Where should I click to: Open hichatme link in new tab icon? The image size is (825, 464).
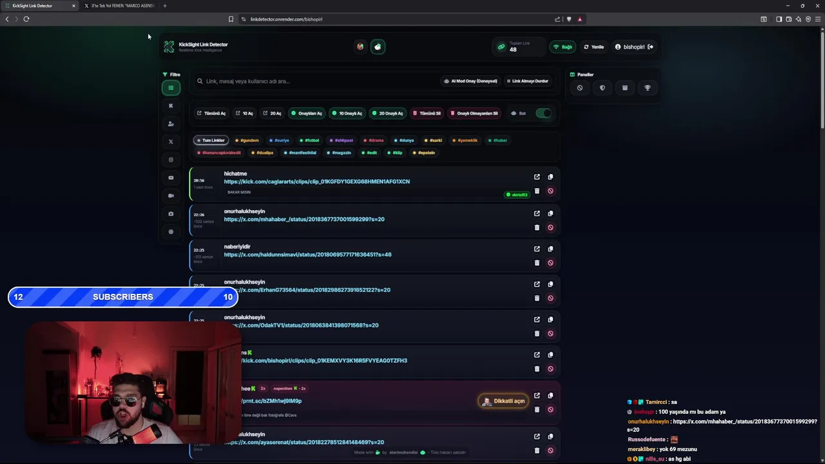[537, 177]
